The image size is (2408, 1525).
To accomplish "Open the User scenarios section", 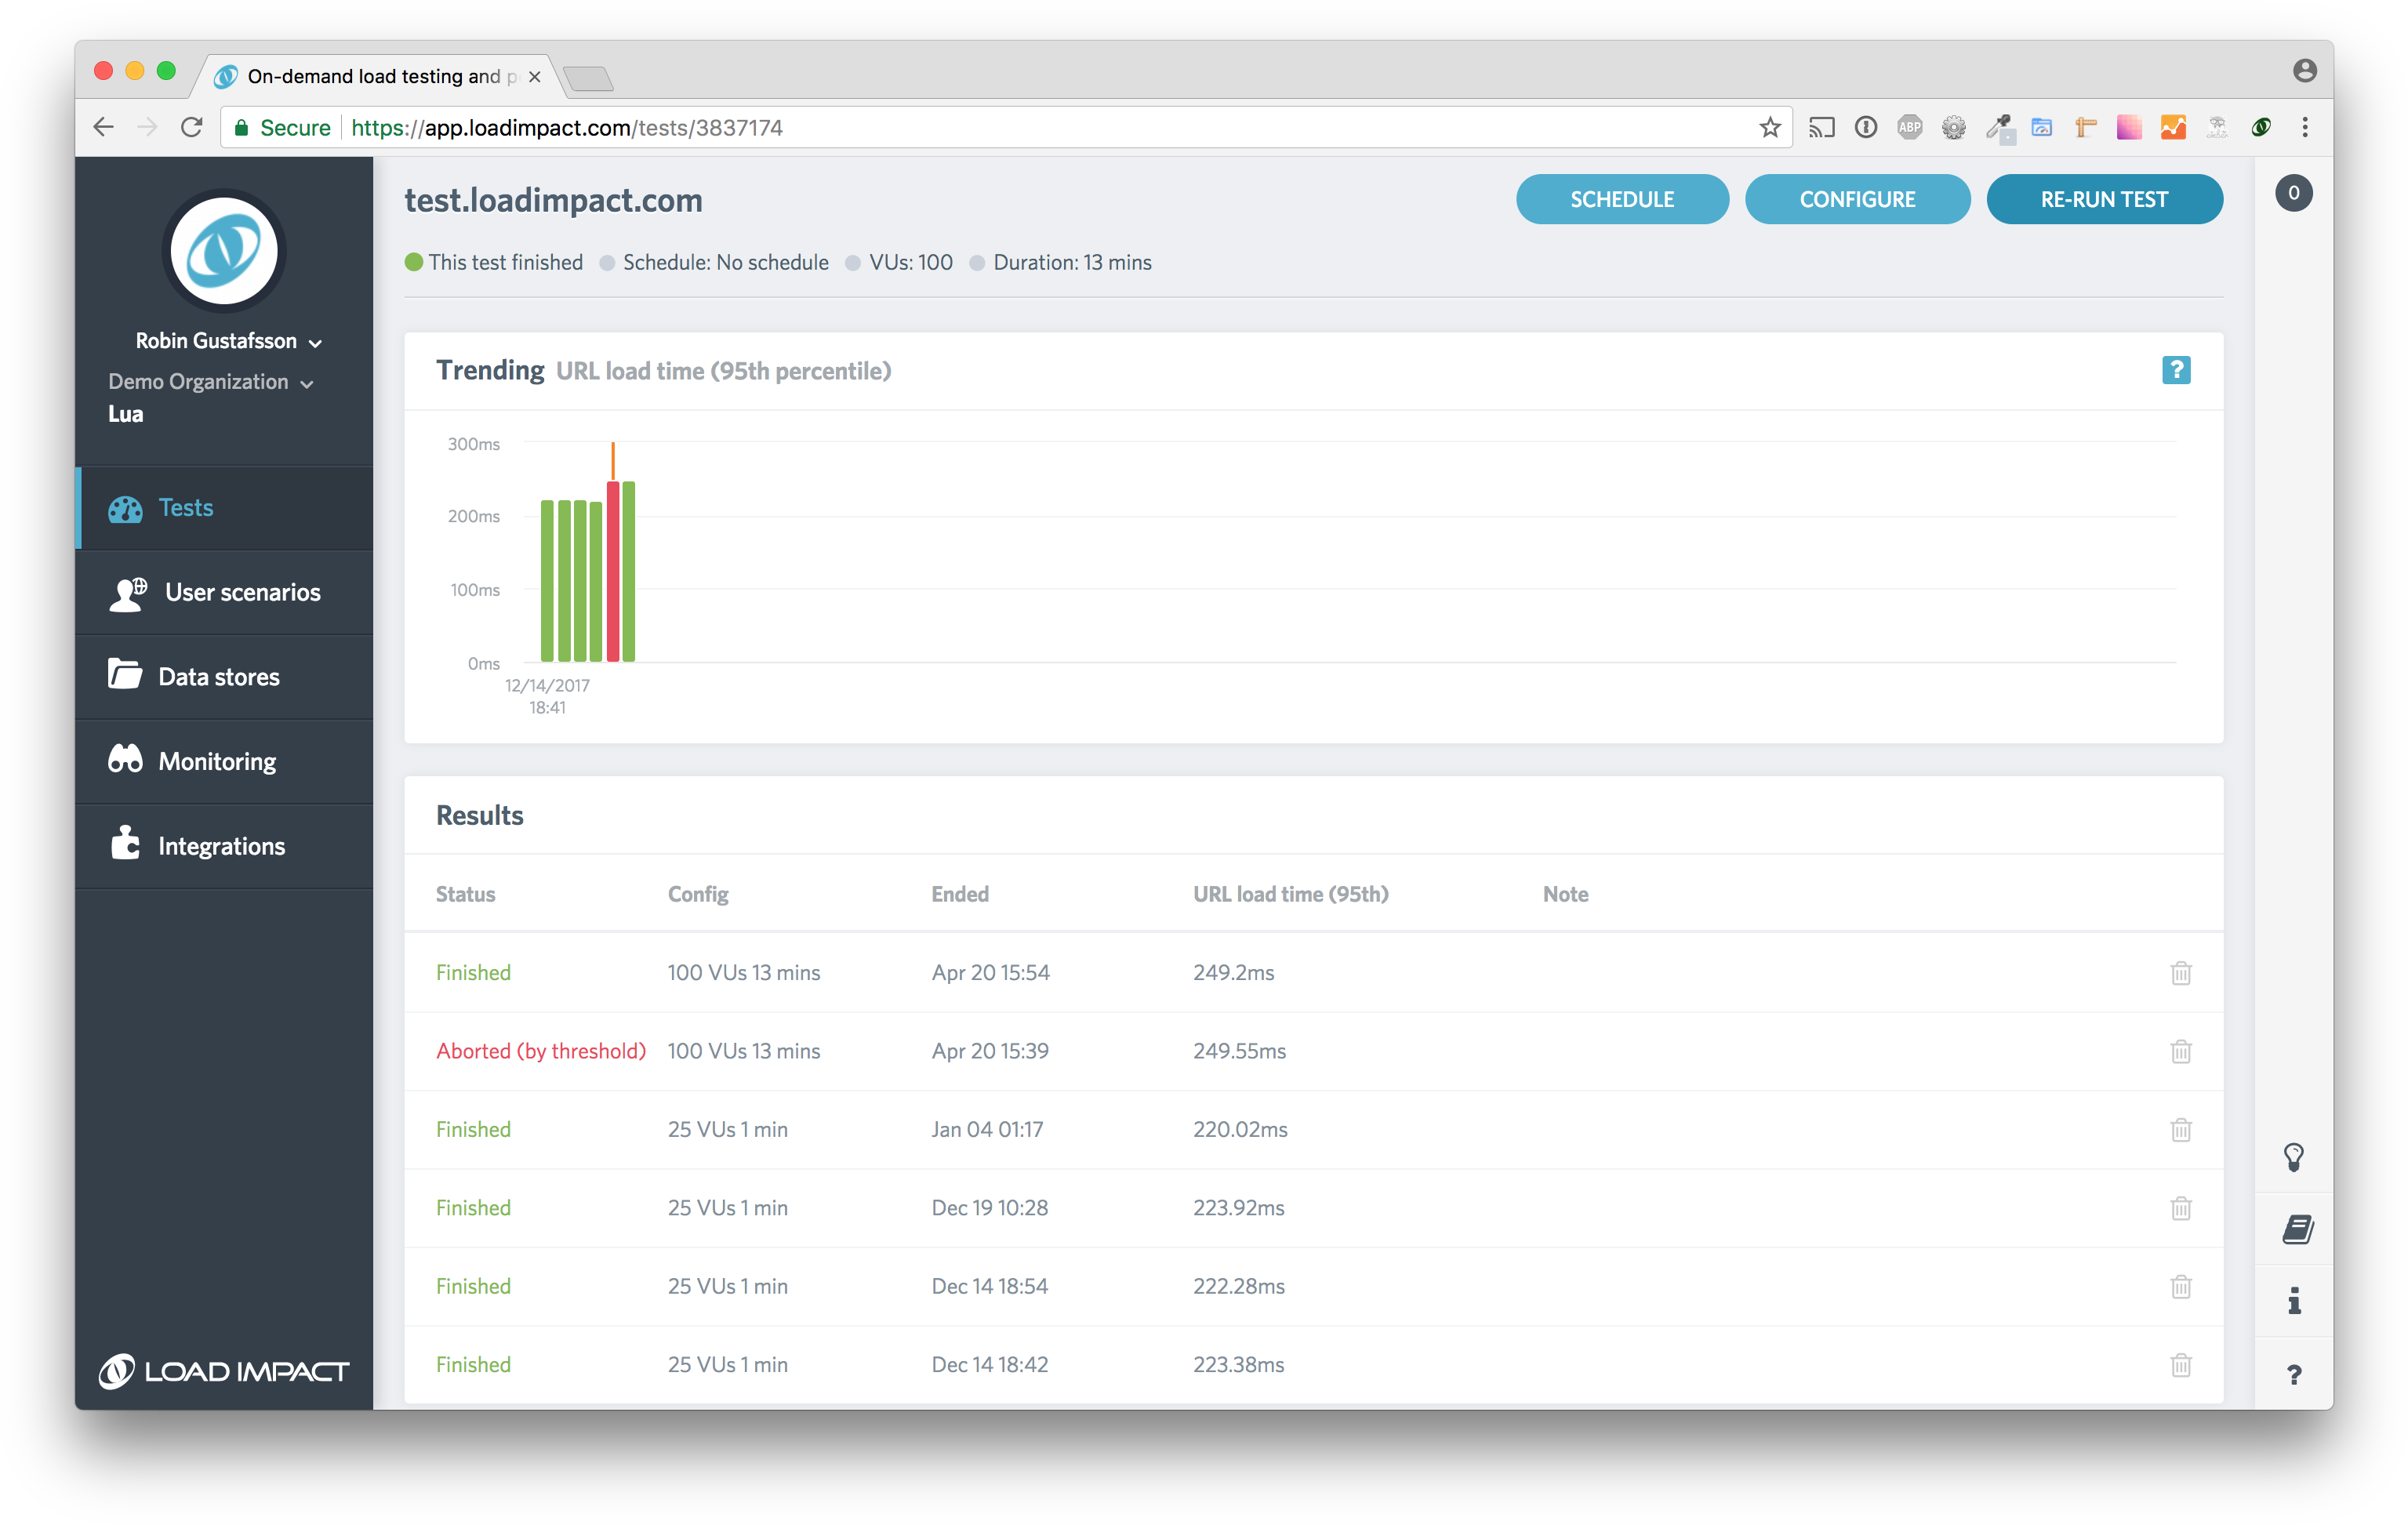I will point(126,592).
